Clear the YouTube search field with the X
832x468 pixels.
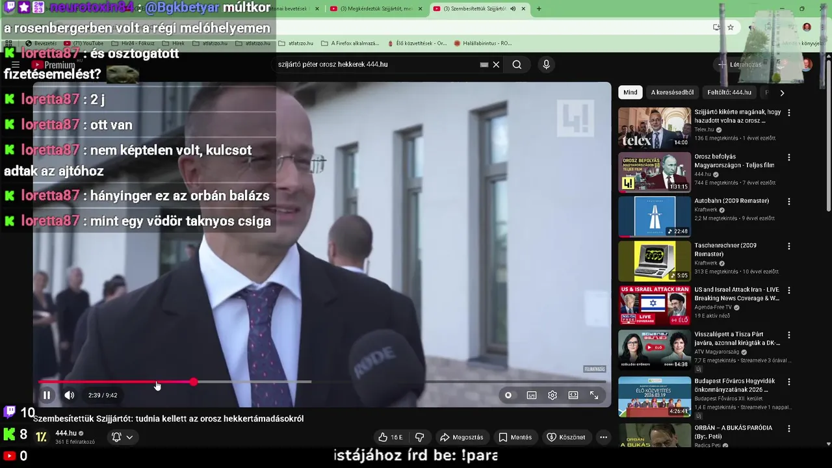(496, 64)
